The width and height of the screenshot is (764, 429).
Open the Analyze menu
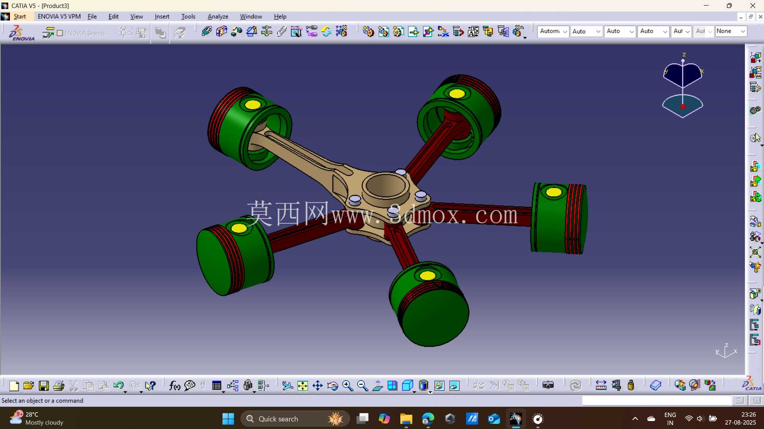tap(218, 16)
